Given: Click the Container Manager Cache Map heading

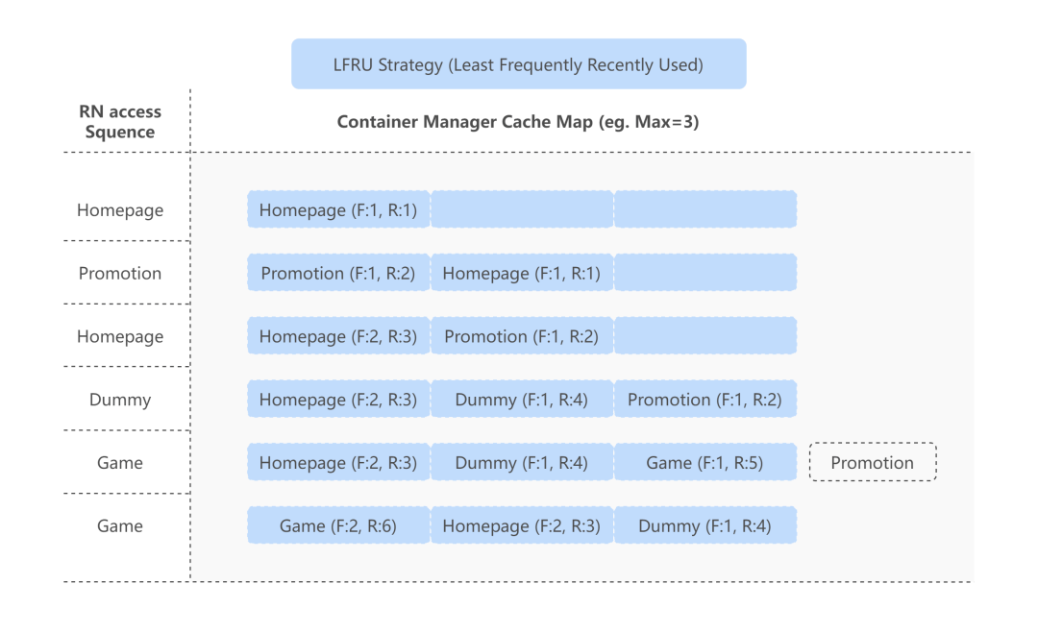Looking at the screenshot, I should [518, 122].
